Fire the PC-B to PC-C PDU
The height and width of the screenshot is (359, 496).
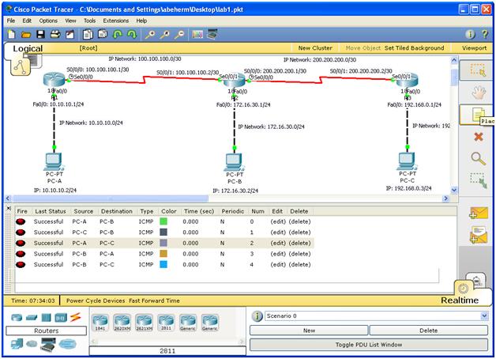21,265
